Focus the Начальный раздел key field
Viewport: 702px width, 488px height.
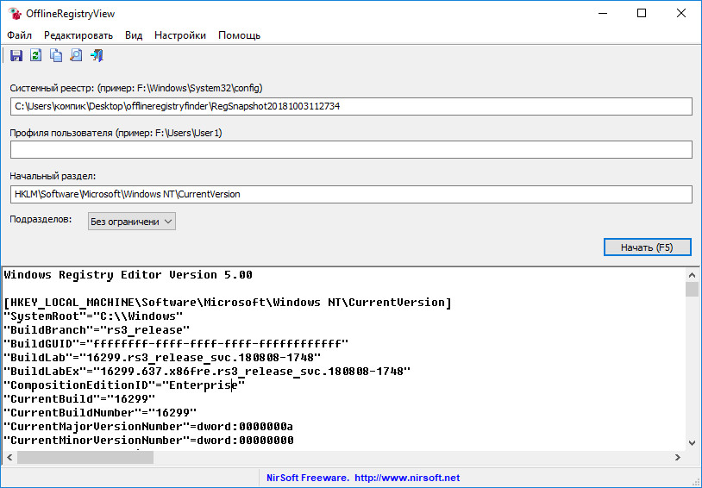pos(351,194)
